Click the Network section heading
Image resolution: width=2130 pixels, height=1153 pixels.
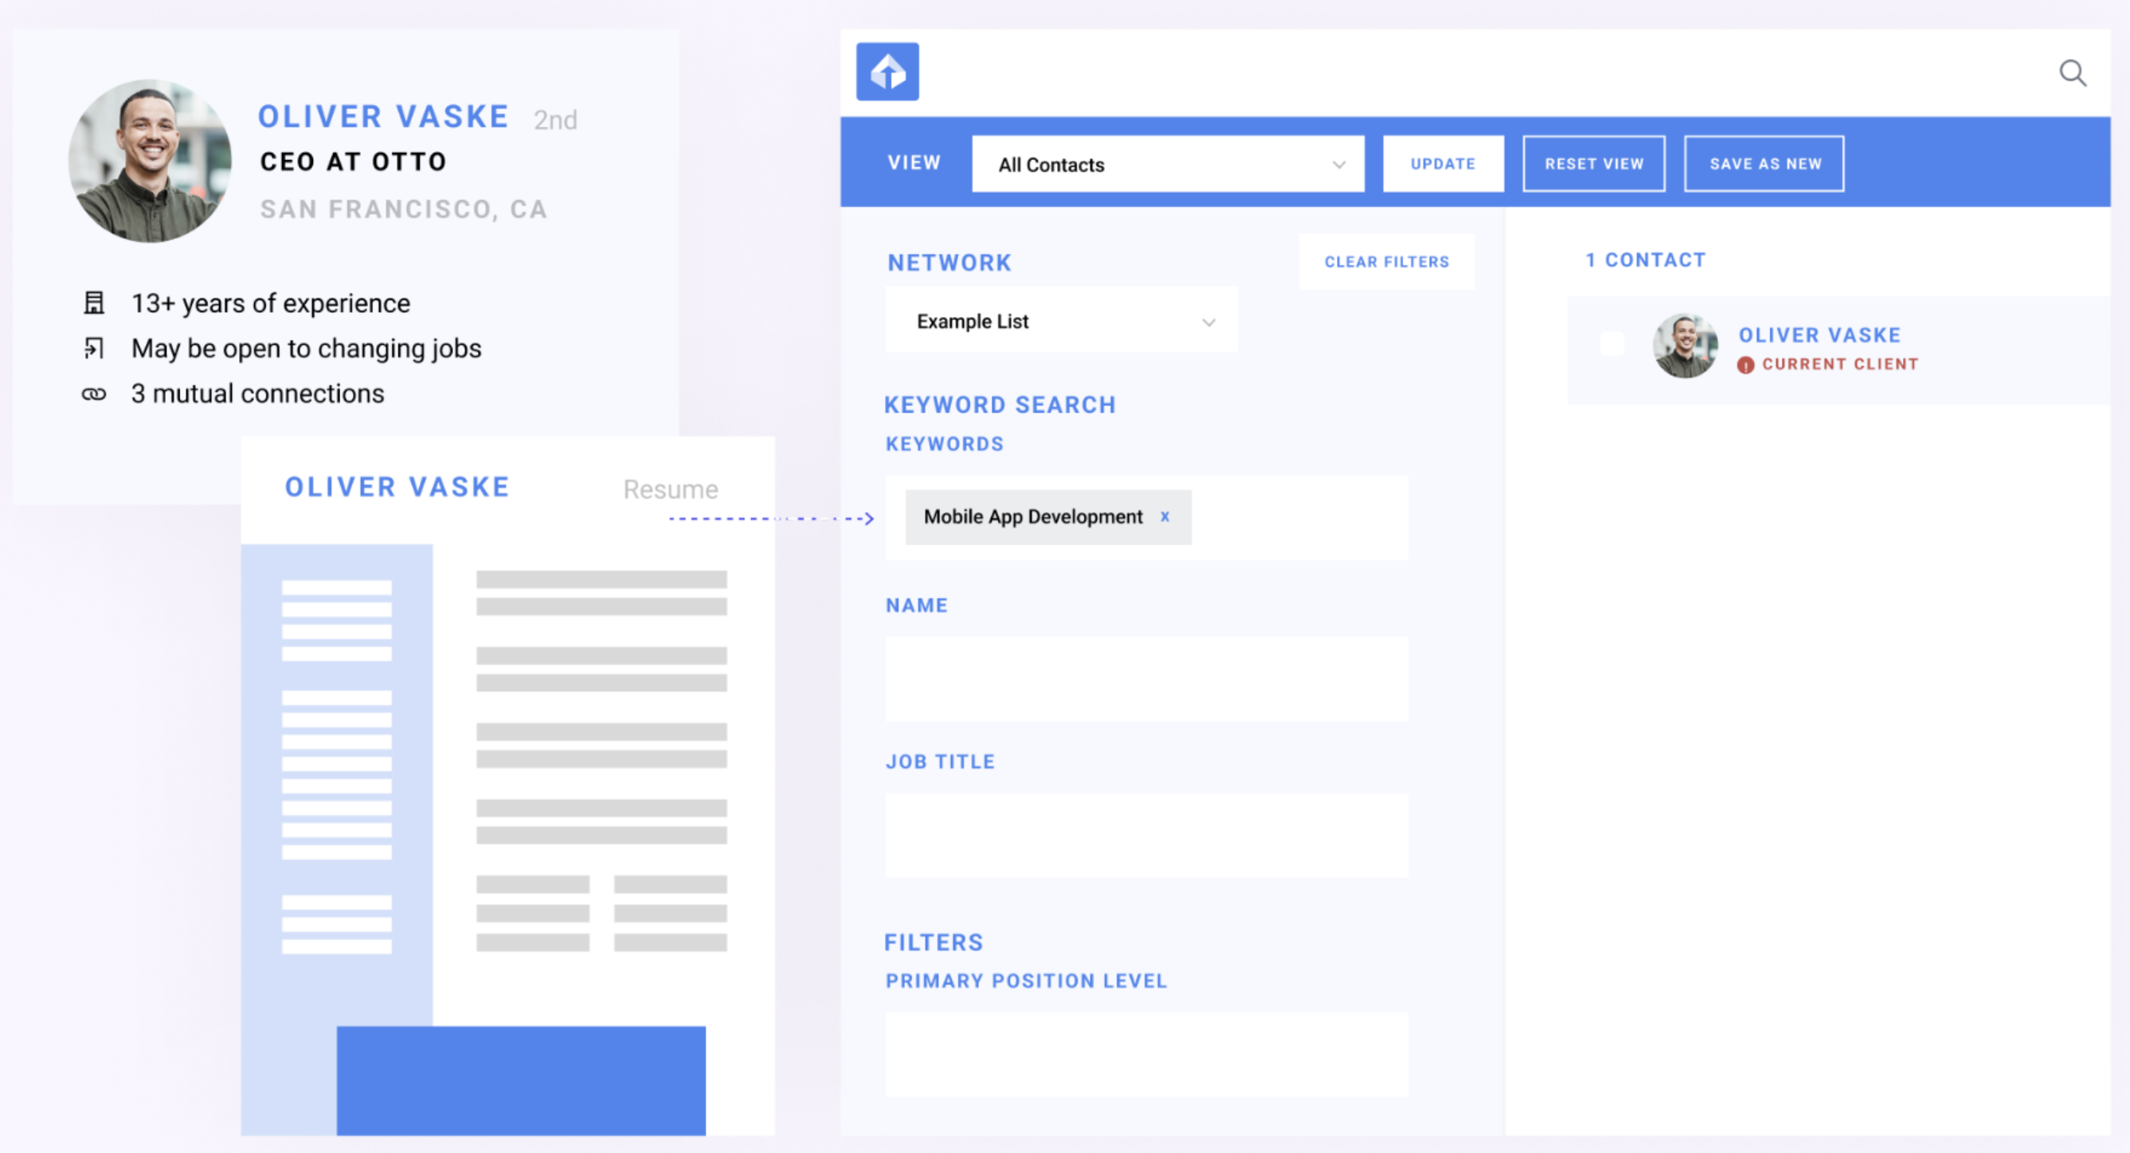pos(949,263)
